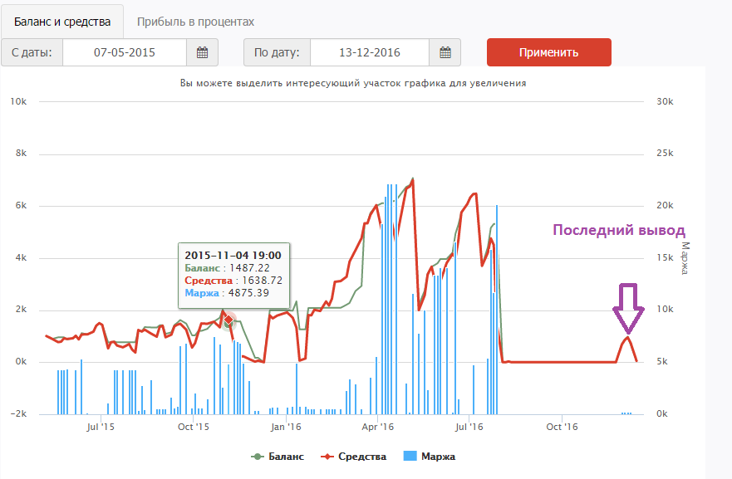Click the С даты: label
Viewport: 732px width, 479px height.
coord(32,52)
